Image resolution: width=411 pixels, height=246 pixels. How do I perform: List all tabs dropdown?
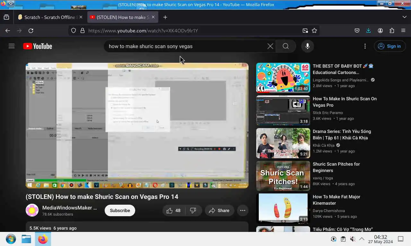pyautogui.click(x=404, y=17)
